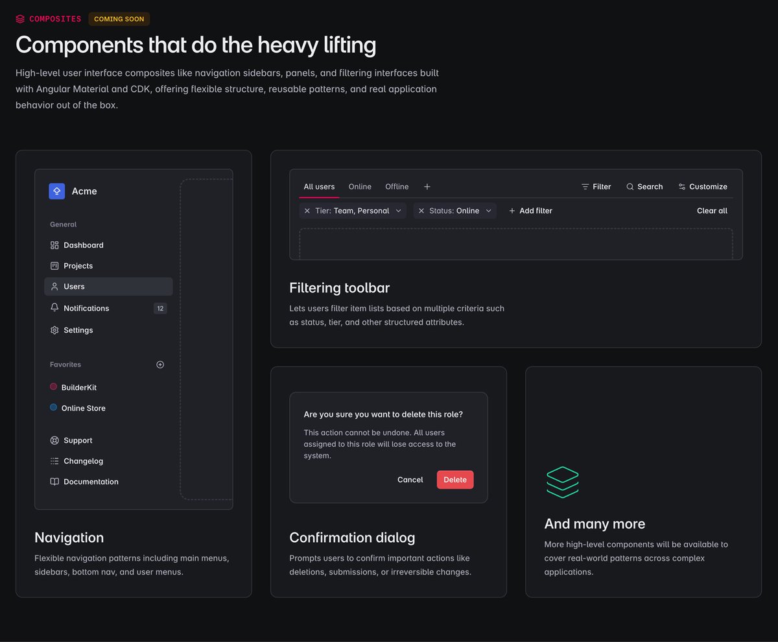Add a new tab with the plus icon
This screenshot has height=642, width=778.
point(427,187)
